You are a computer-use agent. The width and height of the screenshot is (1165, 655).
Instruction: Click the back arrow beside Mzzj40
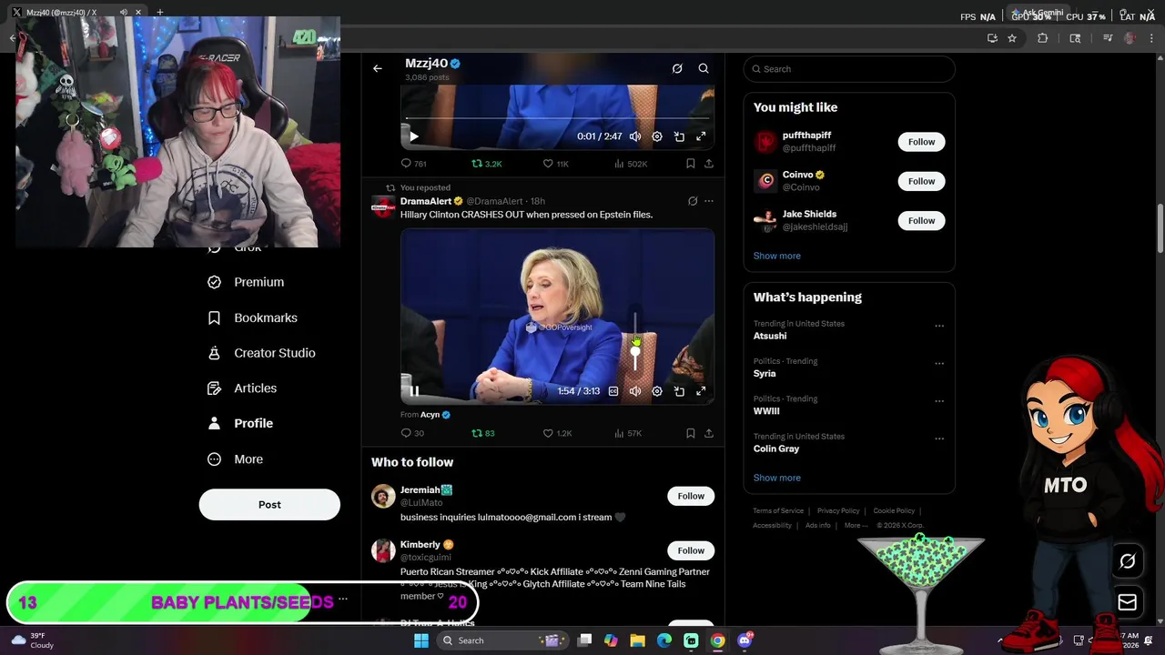point(377,68)
